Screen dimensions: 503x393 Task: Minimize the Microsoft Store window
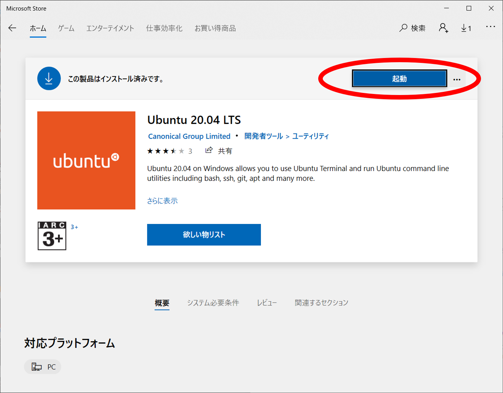point(446,8)
